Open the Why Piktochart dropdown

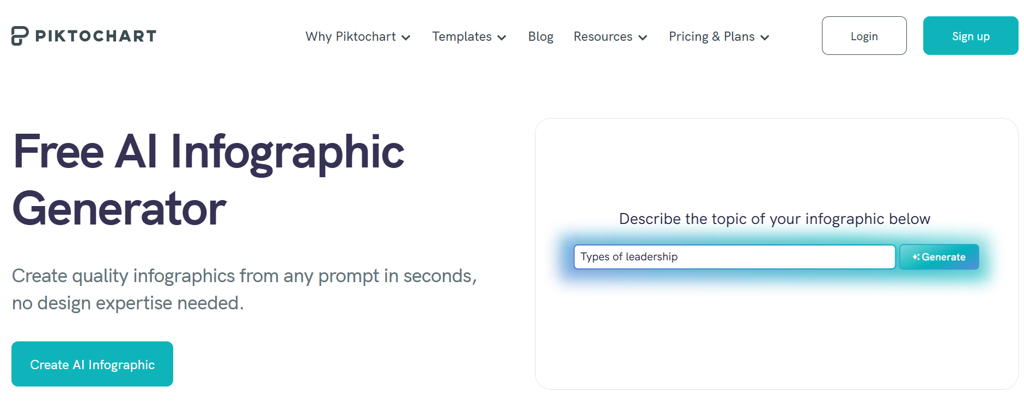point(351,36)
